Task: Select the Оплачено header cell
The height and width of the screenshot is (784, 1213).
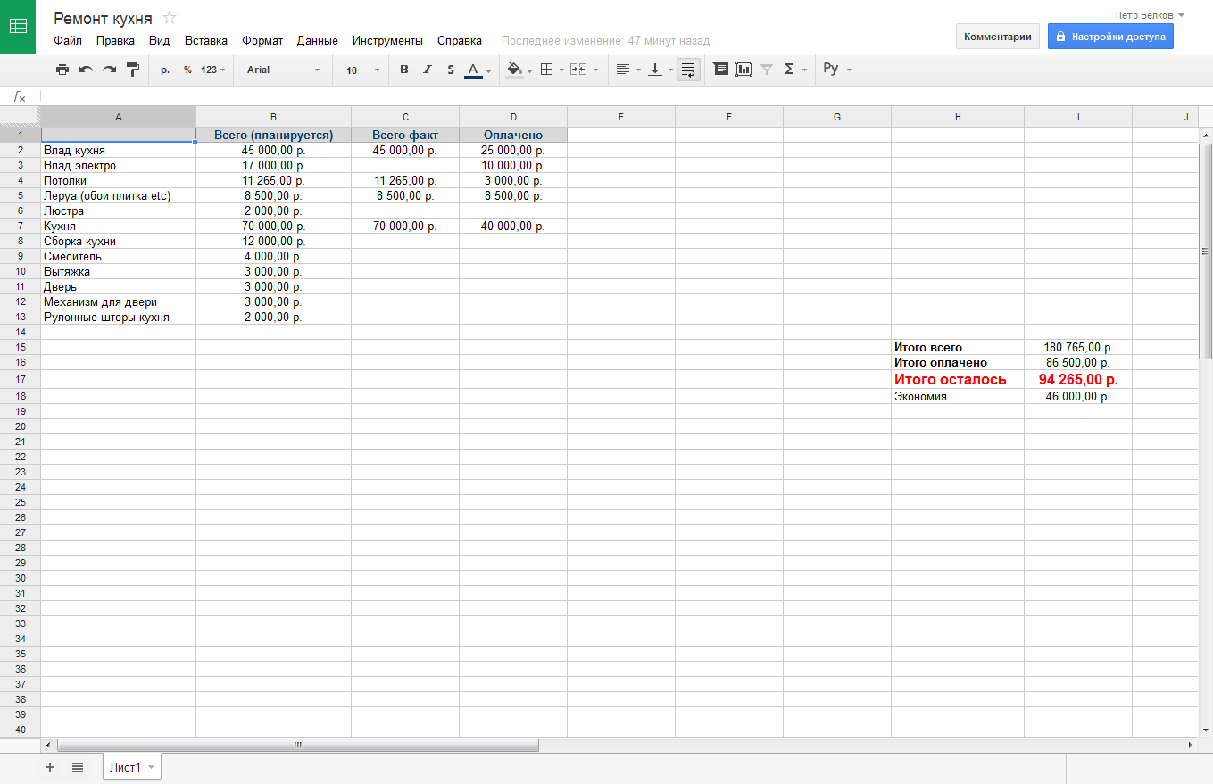Action: pos(513,135)
